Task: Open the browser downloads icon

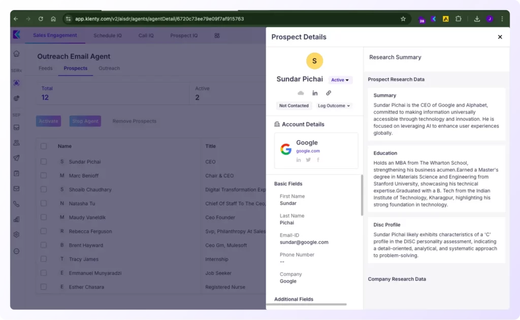Action: tap(477, 19)
